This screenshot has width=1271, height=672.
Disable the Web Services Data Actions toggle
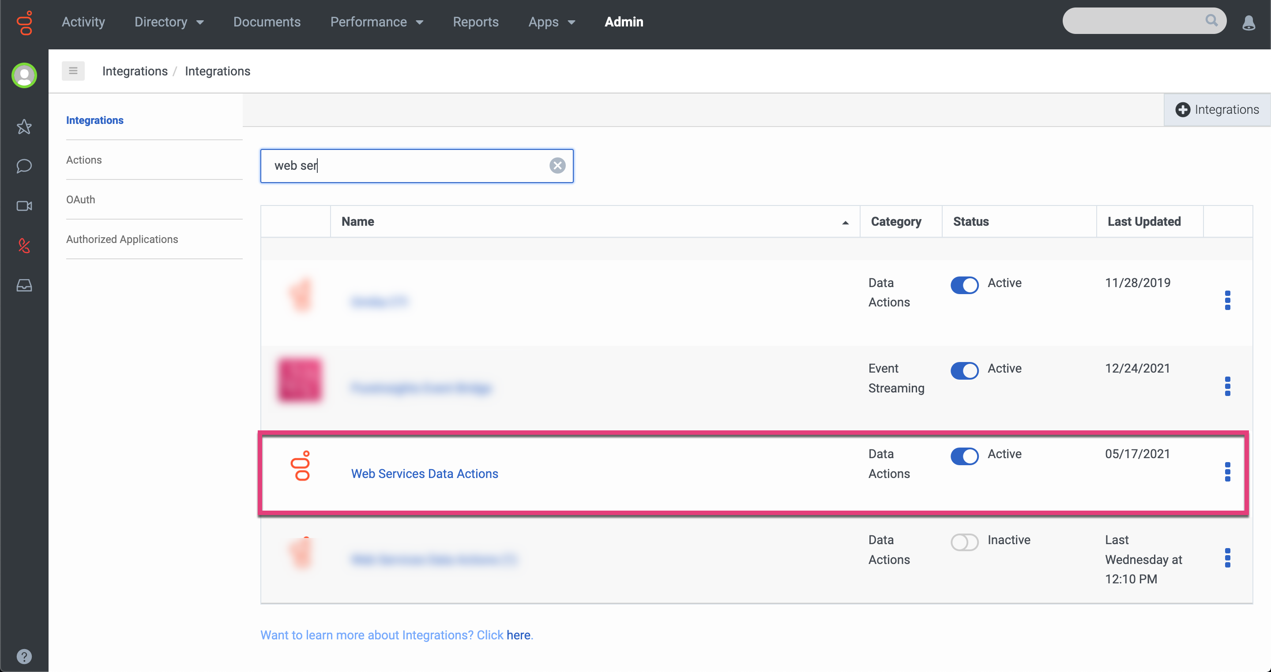point(964,455)
